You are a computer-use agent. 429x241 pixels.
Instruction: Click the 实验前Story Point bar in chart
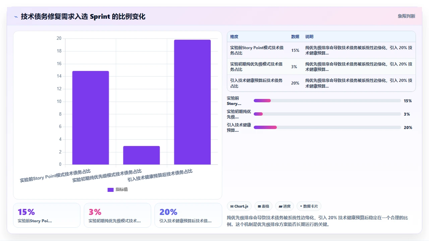90,118
